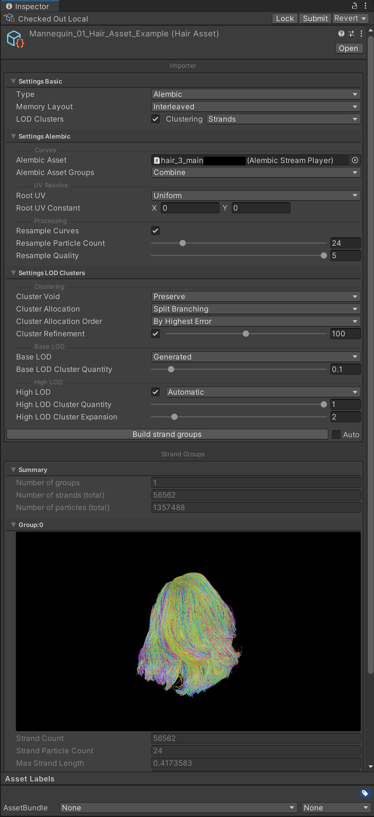Click the asset labels tag icon
Viewport: 374px width, 817px height.
(x=365, y=793)
